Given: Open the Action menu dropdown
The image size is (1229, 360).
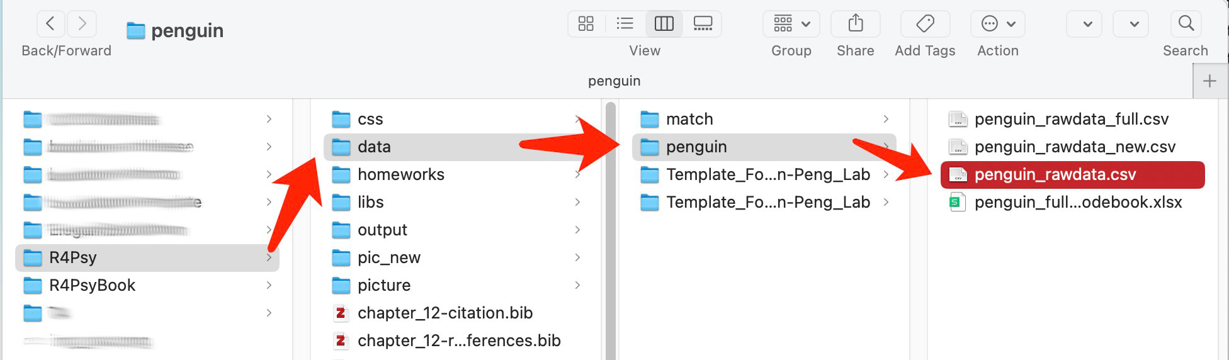Looking at the screenshot, I should [998, 24].
